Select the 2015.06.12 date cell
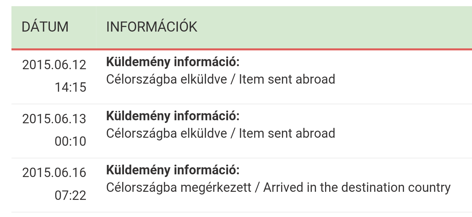 tap(54, 65)
